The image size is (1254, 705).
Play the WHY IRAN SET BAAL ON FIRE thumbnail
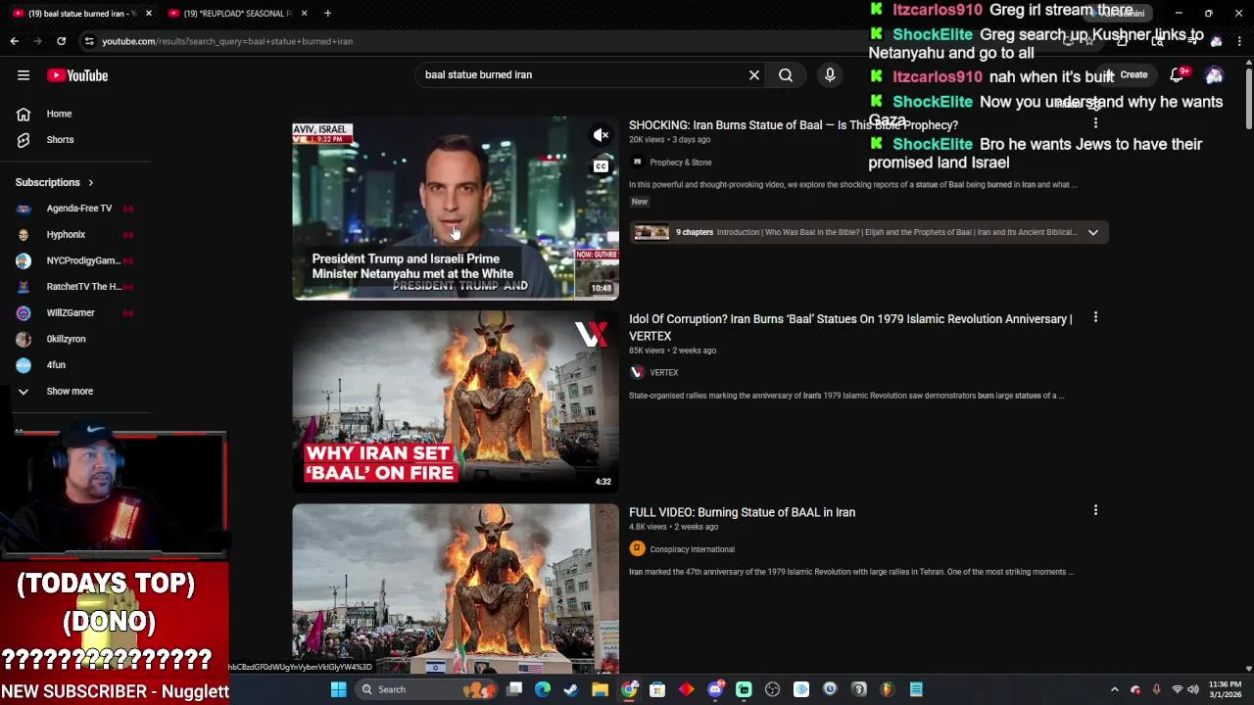pos(456,400)
